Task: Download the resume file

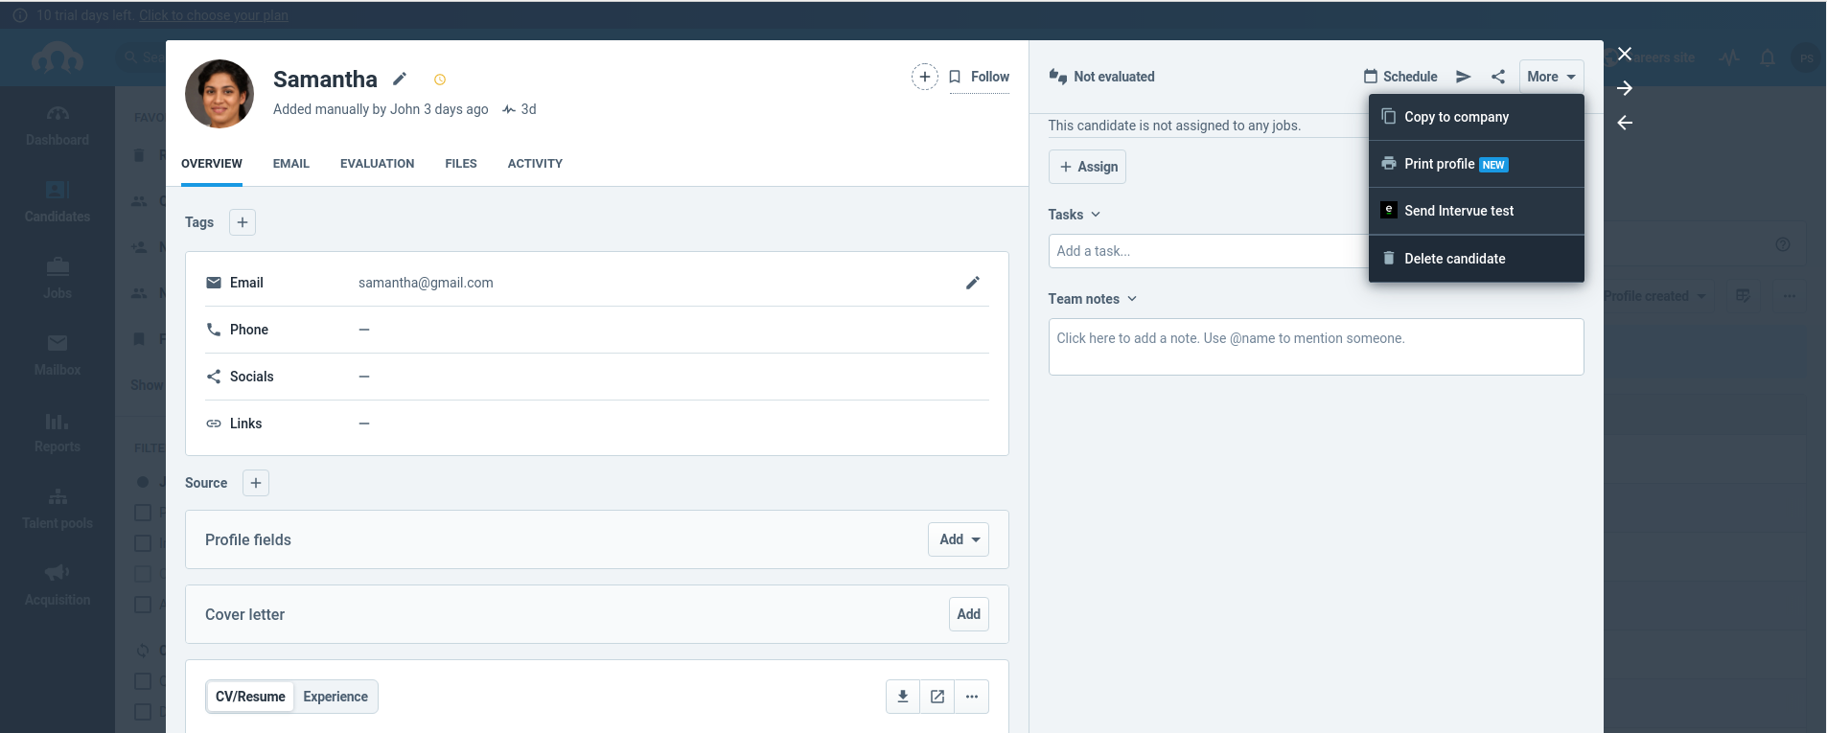Action: pos(903,697)
